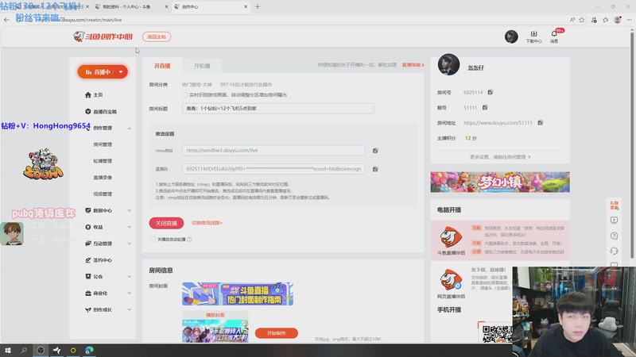Select 房间管理 in the sidebar
636x357 pixels.
pos(103,144)
